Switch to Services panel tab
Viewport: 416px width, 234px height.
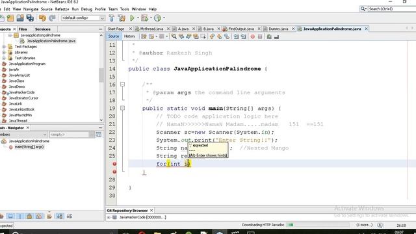[x=43, y=29]
